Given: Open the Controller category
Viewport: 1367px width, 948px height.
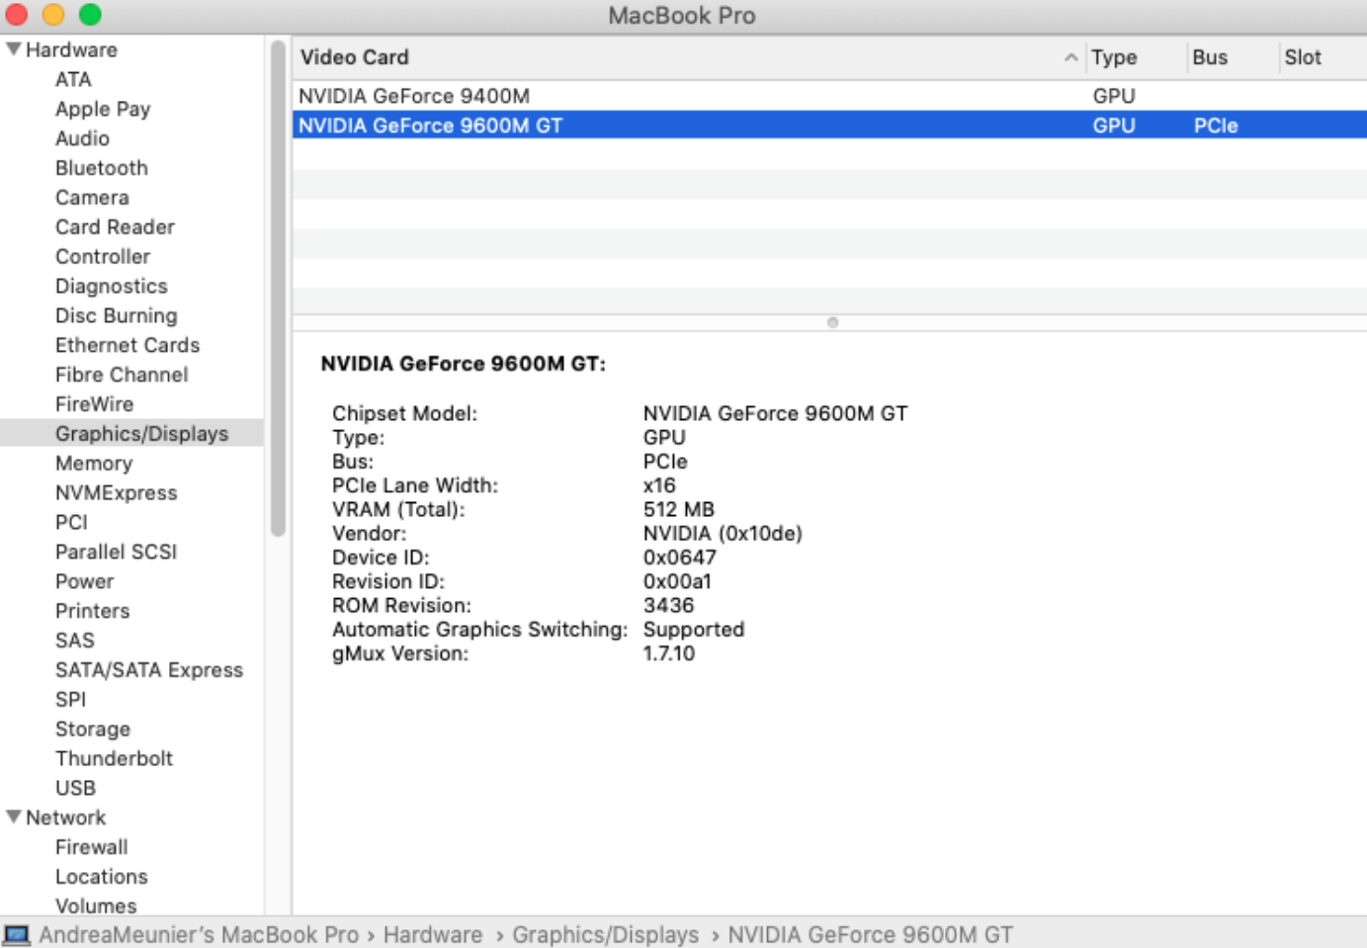Looking at the screenshot, I should pos(103,257).
